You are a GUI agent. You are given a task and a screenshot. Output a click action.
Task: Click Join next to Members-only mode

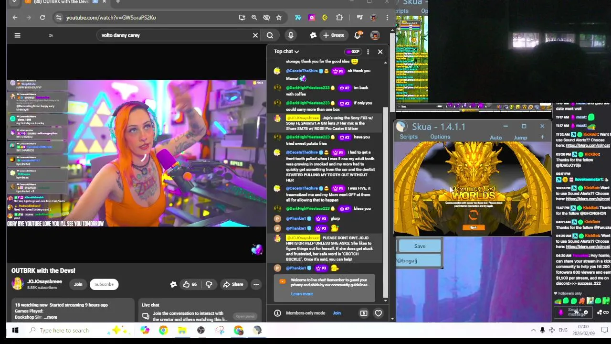[337, 313]
